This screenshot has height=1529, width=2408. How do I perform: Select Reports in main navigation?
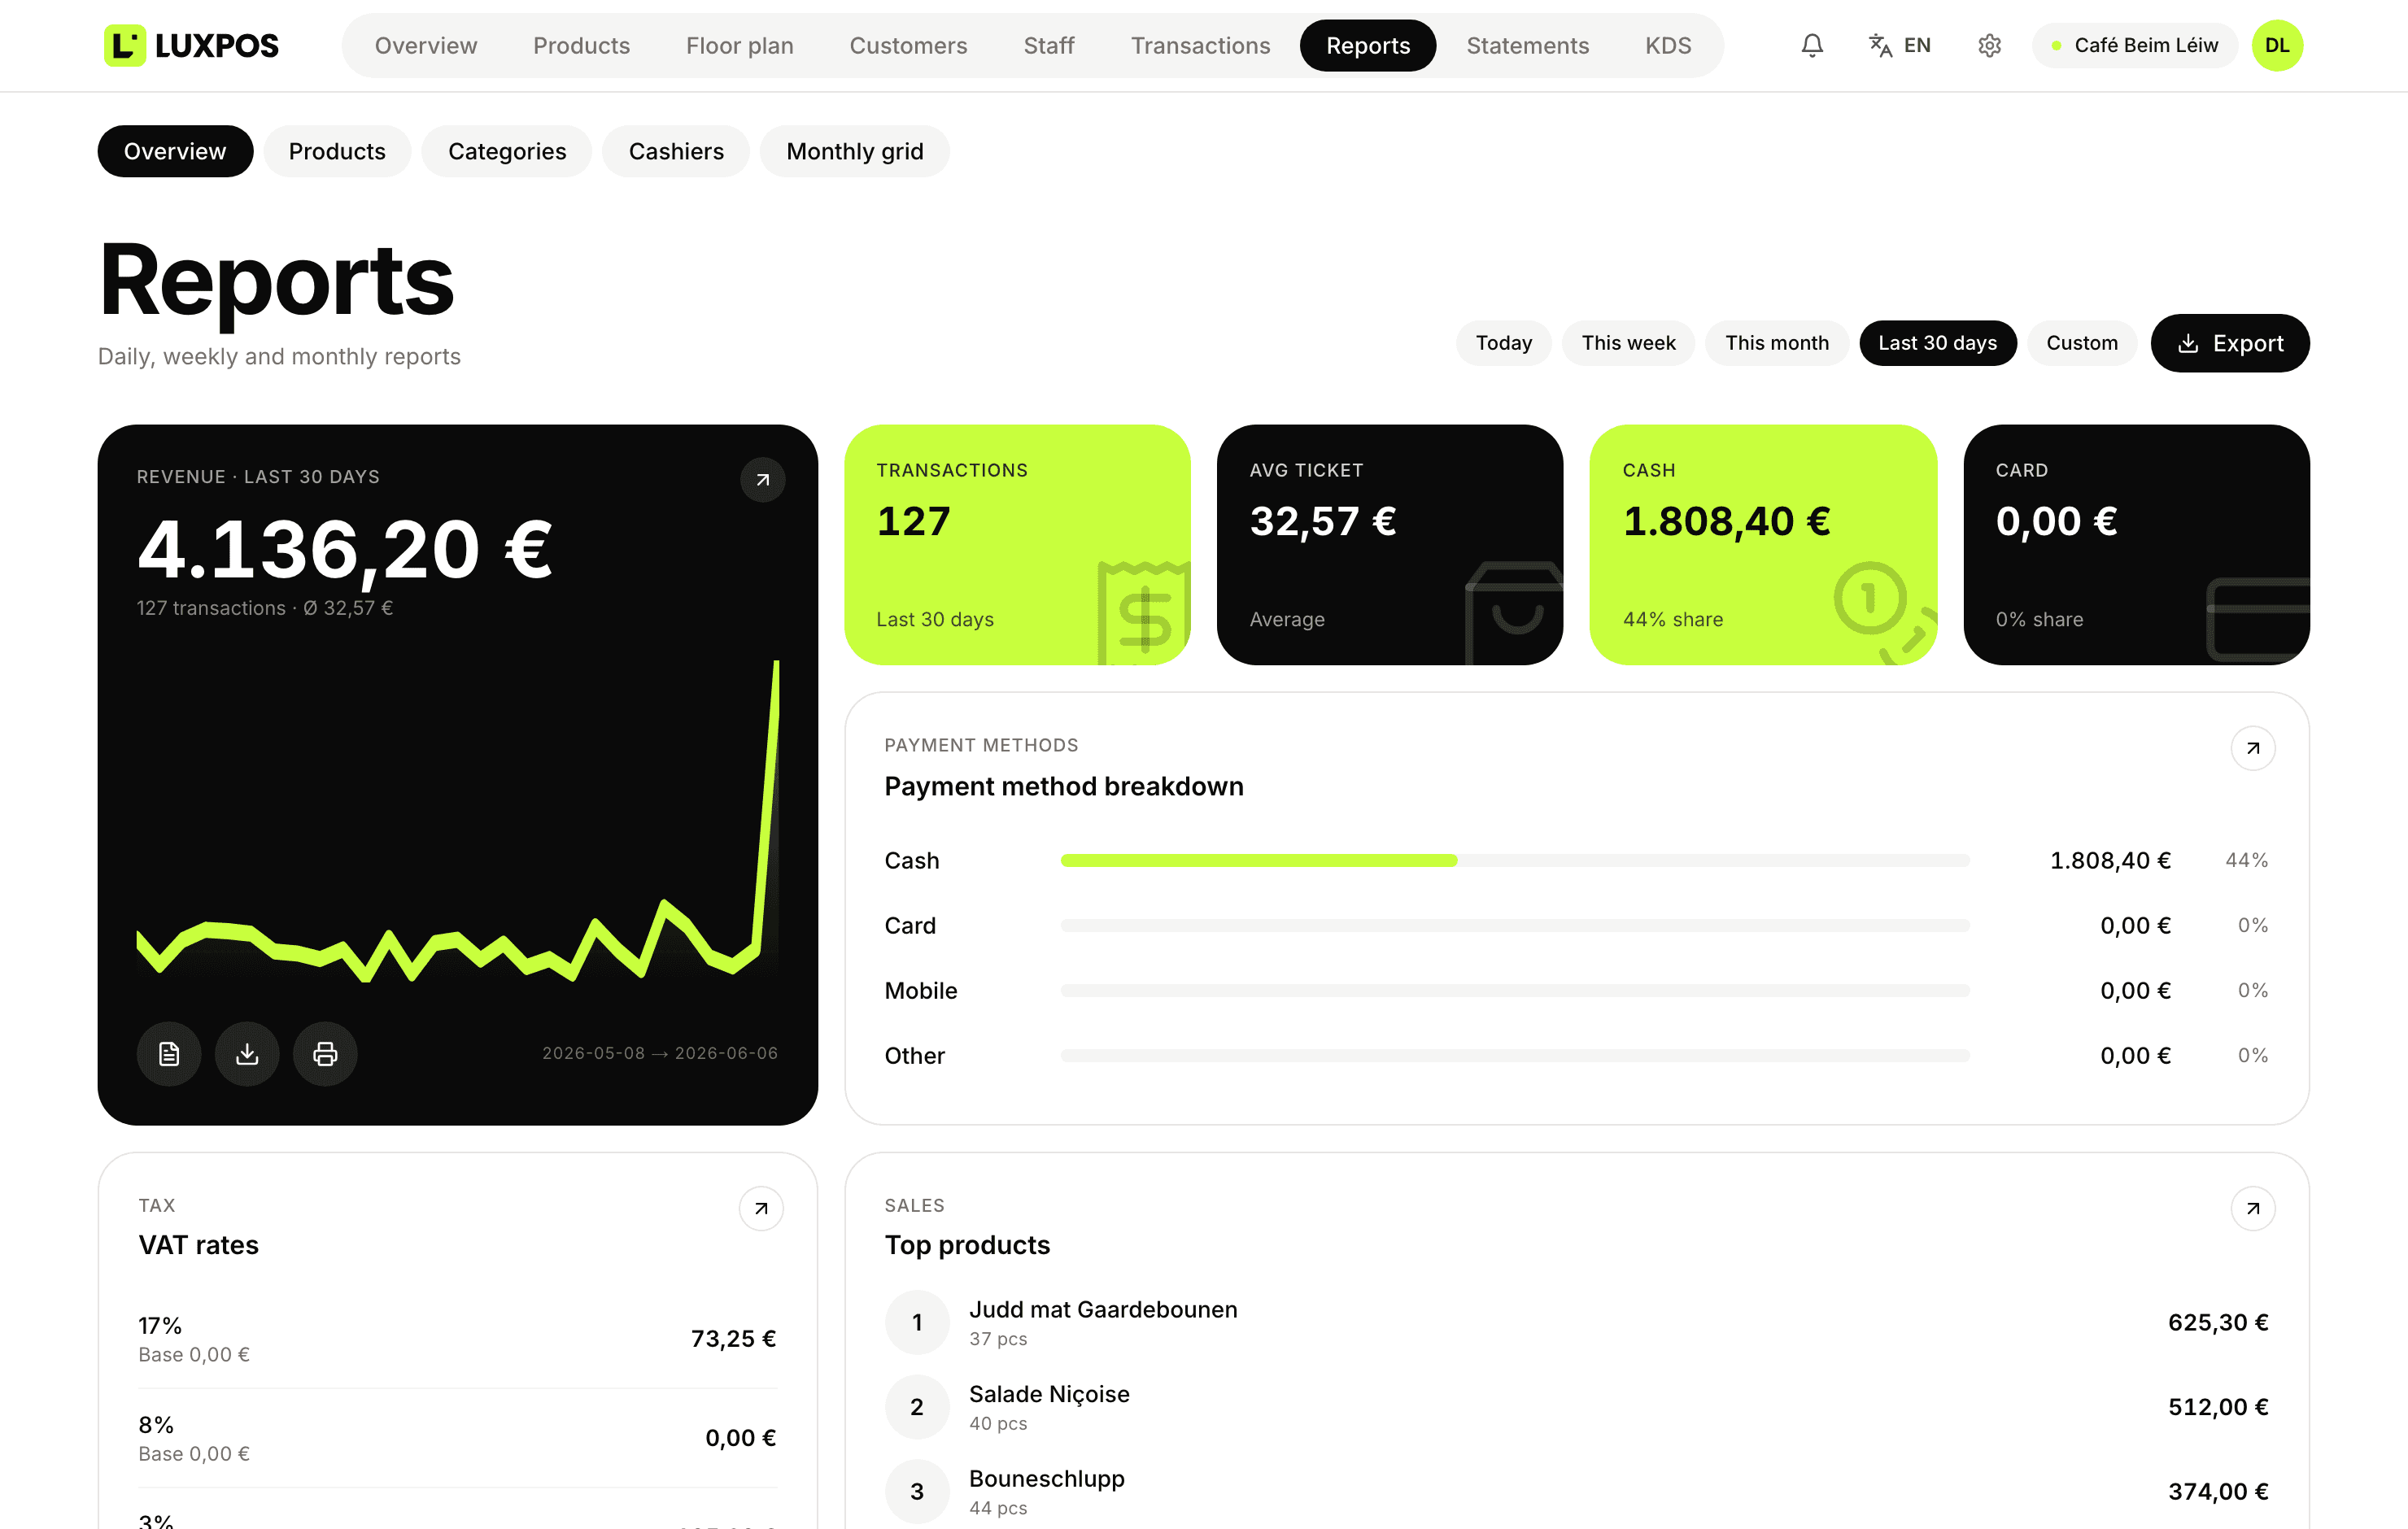point(1367,45)
